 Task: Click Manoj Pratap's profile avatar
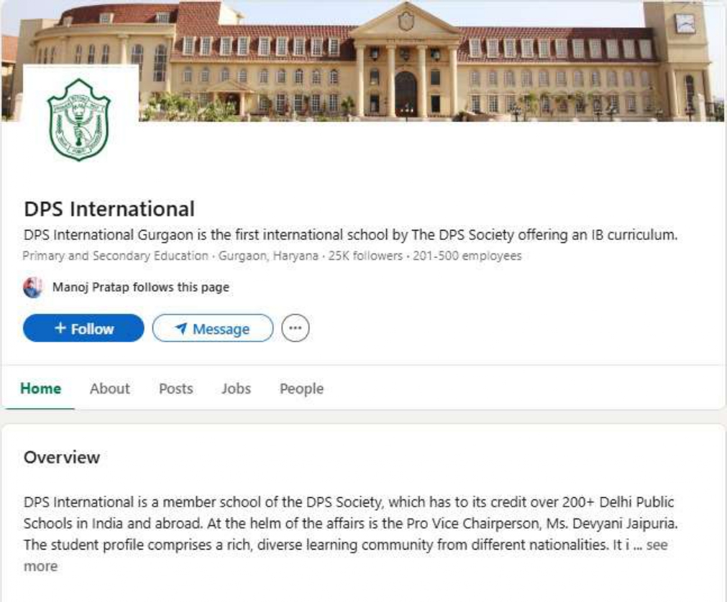tap(32, 287)
